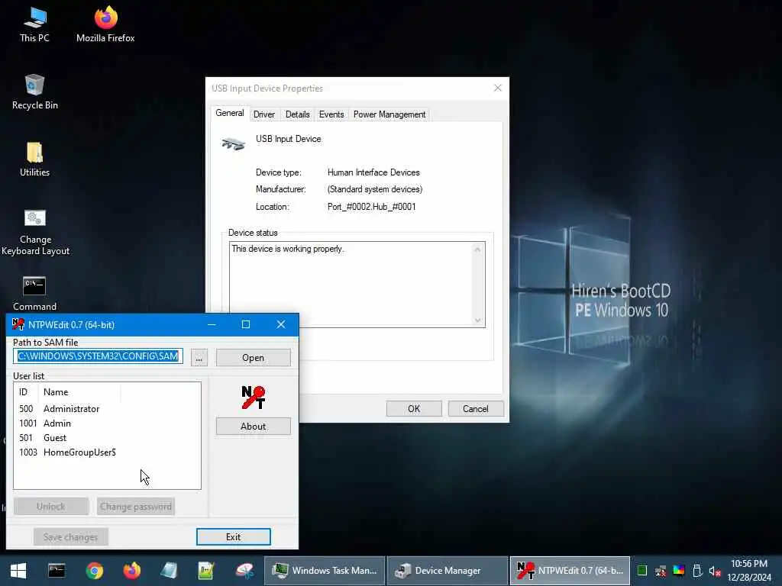Close the NTPWEdit window
This screenshot has height=586, width=782.
click(x=281, y=324)
